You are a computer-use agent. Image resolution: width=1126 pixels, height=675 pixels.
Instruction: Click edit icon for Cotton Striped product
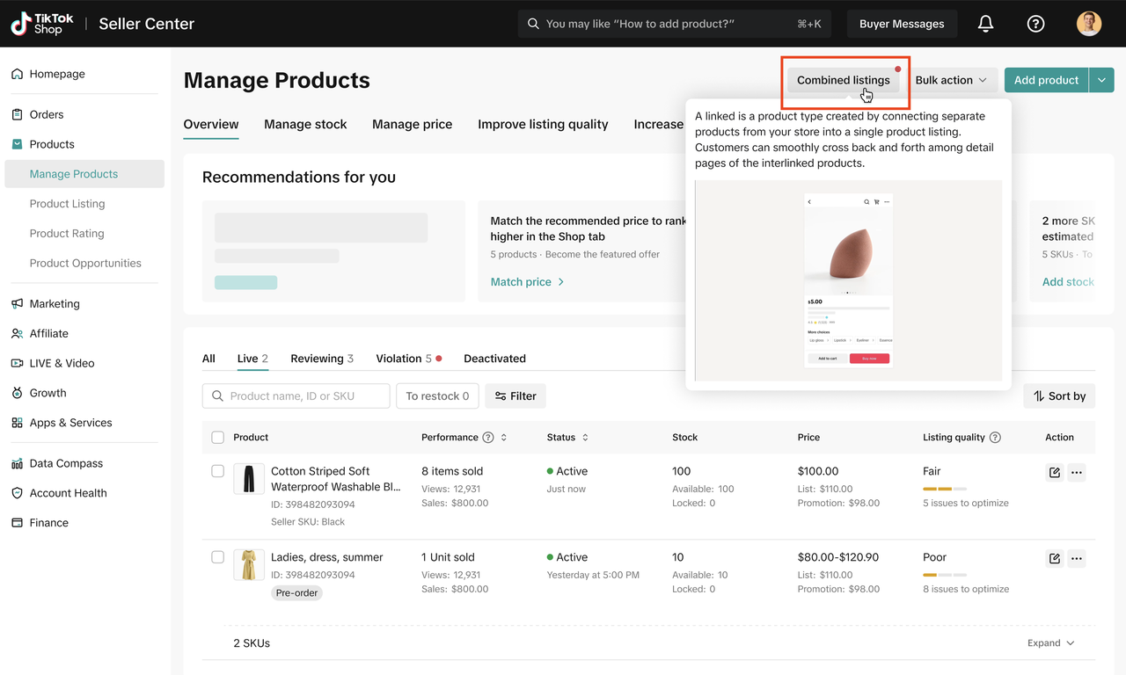(x=1054, y=473)
